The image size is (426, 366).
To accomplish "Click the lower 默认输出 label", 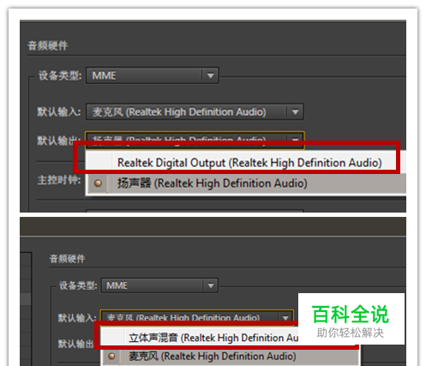I will click(x=76, y=344).
